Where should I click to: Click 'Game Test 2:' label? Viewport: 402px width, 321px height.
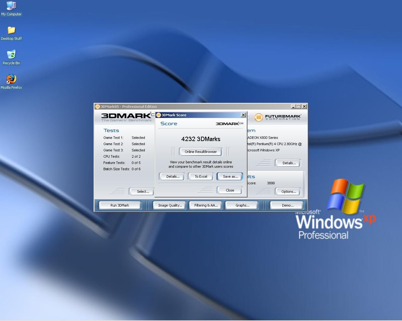113,144
